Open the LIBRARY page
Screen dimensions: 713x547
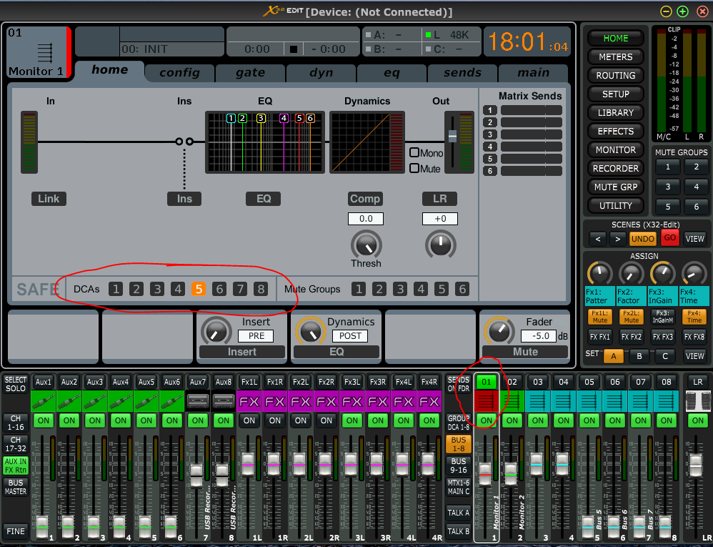(x=616, y=112)
